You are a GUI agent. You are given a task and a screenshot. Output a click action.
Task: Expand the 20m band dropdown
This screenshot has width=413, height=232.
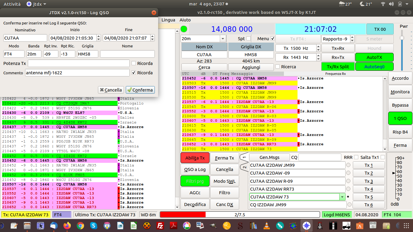[223, 39]
